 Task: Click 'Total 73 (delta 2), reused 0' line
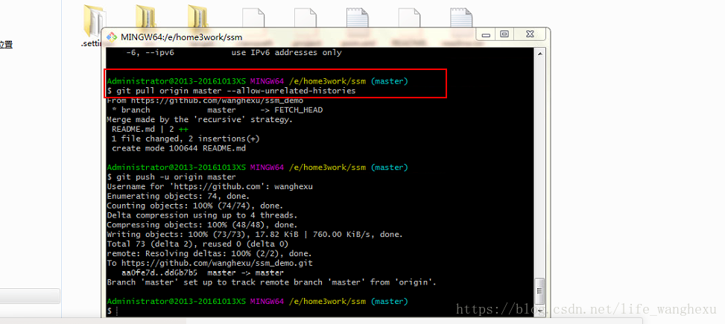[x=197, y=244]
